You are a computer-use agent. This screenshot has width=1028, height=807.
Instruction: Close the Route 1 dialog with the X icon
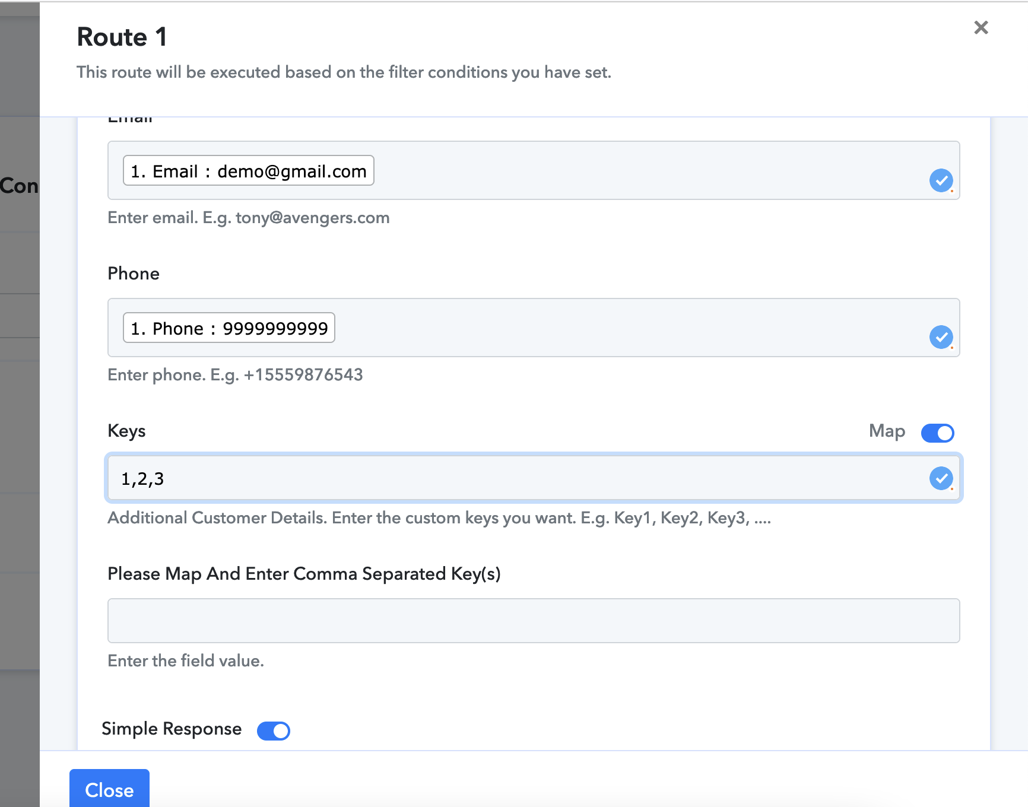981,27
